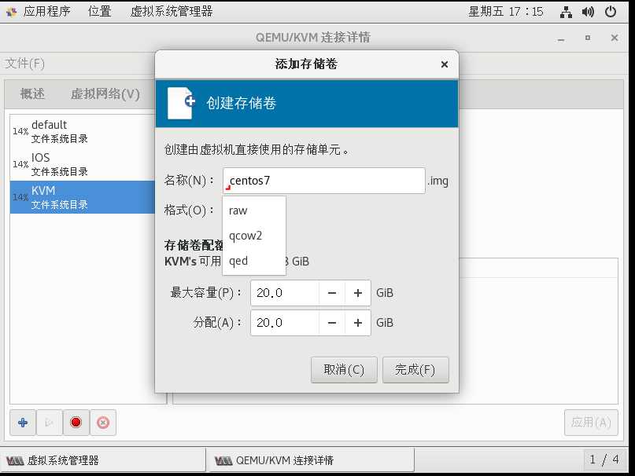Open the 文件(F) menu

click(x=24, y=64)
